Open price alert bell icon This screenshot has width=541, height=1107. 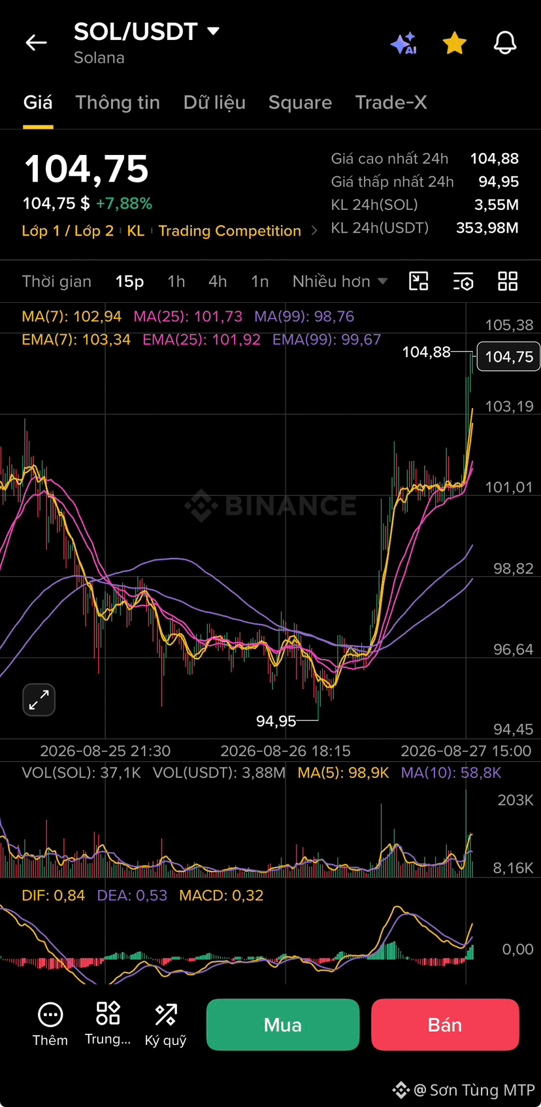pyautogui.click(x=504, y=43)
